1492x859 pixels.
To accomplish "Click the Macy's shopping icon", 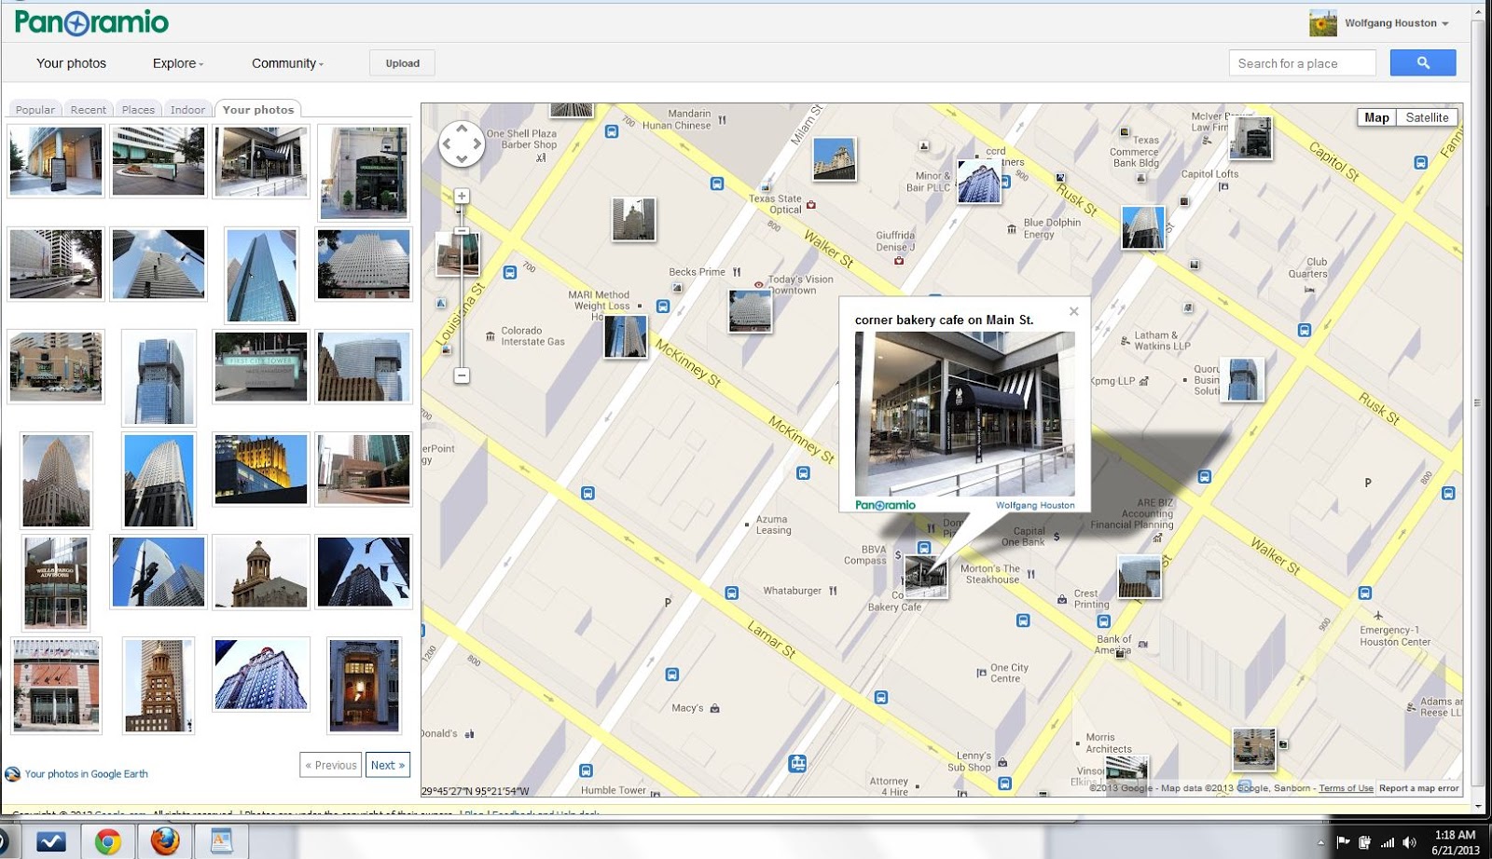I will pos(715,708).
